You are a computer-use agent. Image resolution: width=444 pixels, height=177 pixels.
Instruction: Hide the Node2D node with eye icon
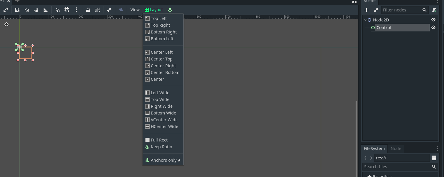[x=433, y=19]
